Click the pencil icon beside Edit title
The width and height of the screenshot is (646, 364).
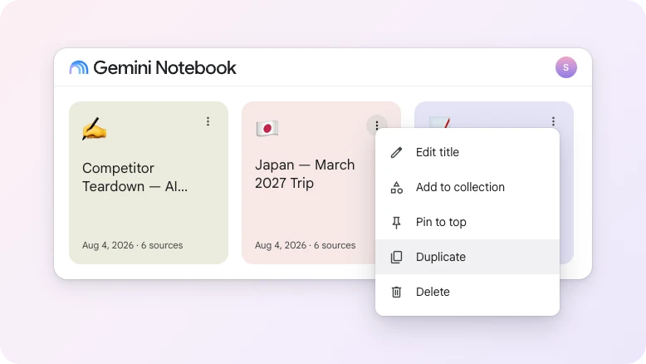pos(396,153)
